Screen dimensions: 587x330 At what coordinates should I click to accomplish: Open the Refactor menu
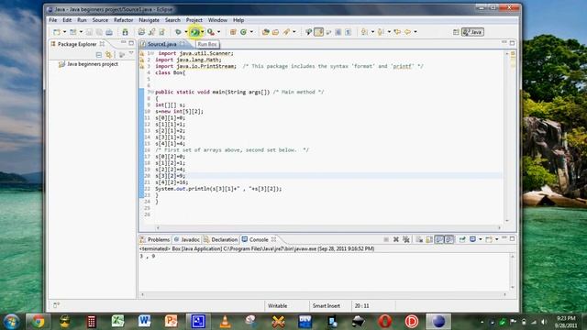pyautogui.click(x=123, y=20)
